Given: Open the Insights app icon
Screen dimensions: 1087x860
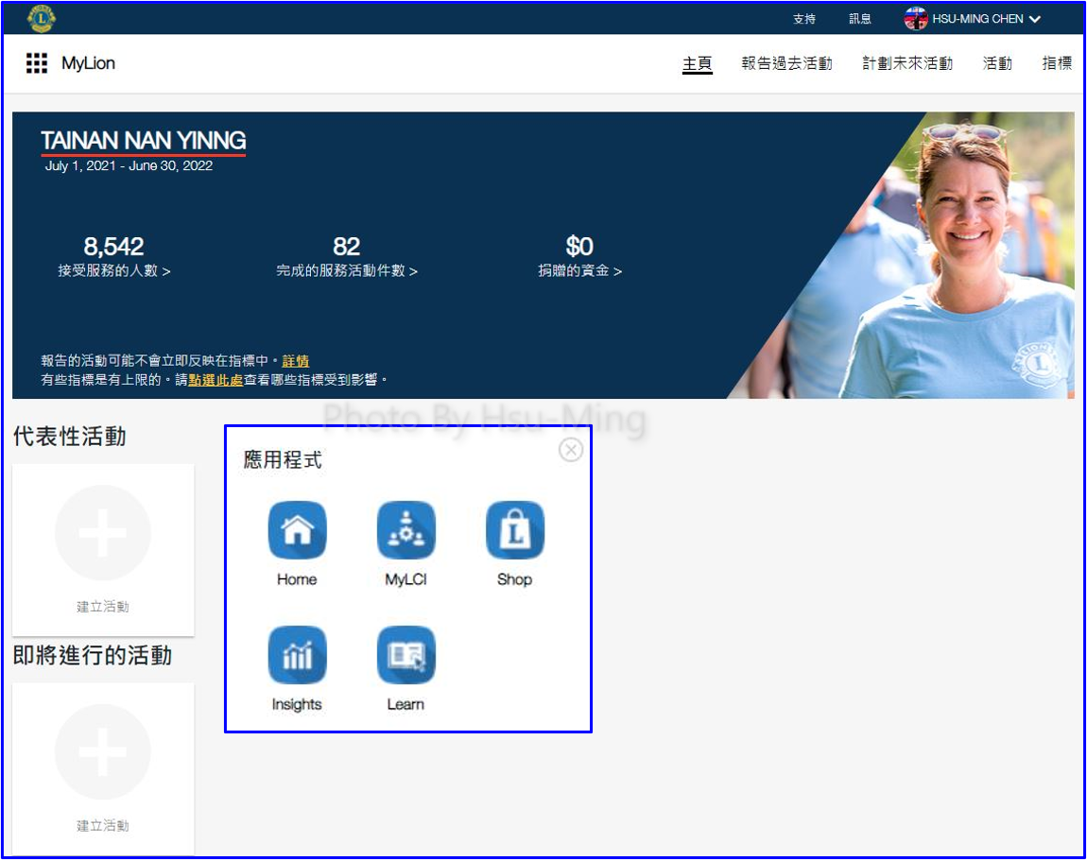Looking at the screenshot, I should click(297, 655).
